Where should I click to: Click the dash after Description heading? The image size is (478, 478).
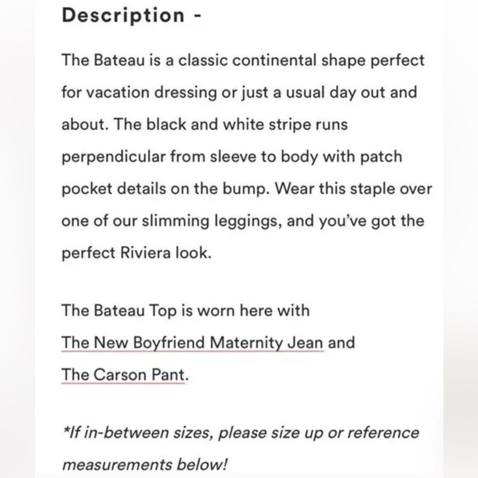coord(197,16)
